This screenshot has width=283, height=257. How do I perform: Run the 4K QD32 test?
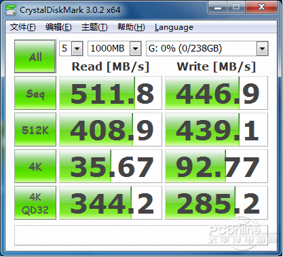point(35,203)
